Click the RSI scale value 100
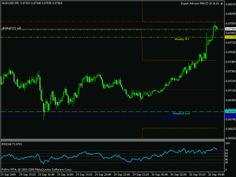236x177 pixels. (x=228, y=143)
